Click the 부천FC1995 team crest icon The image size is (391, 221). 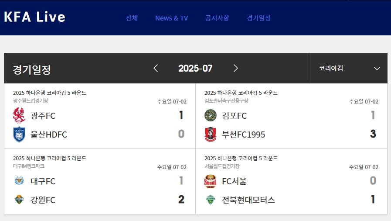point(211,135)
